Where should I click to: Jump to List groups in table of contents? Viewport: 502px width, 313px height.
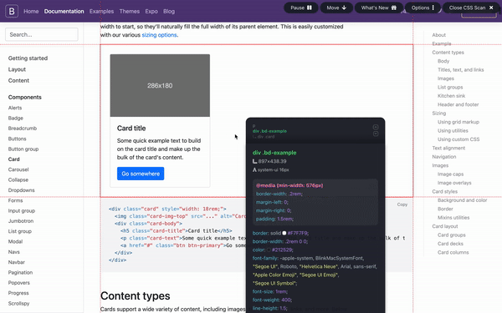tap(450, 87)
